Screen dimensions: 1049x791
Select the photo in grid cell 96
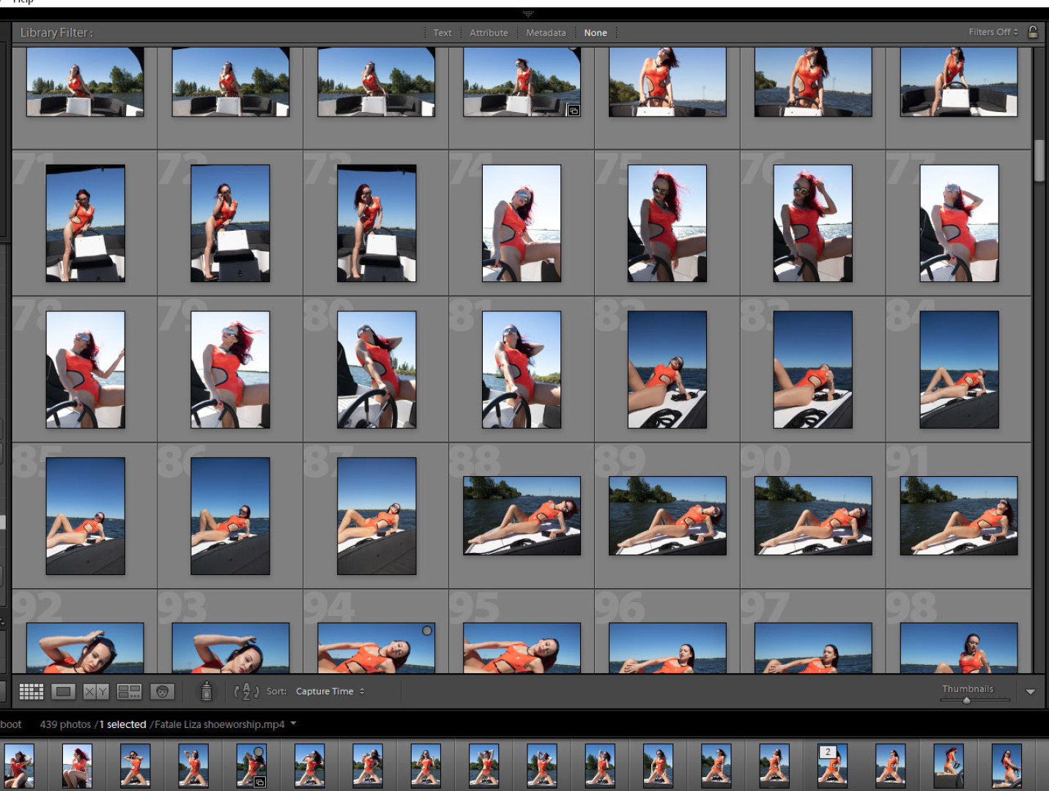667,648
